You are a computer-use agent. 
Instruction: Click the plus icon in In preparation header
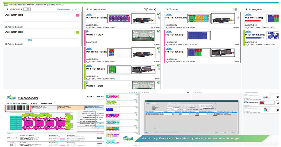coord(151,9)
